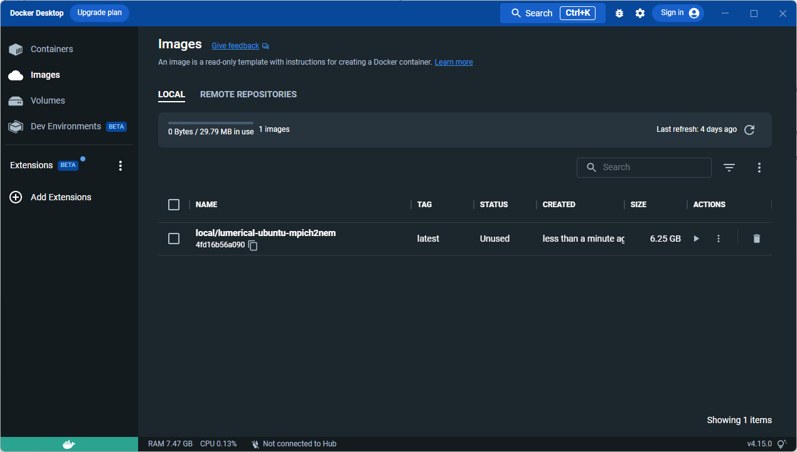Open the more options menu above table
Viewport: 797px width, 452px height.
pyautogui.click(x=759, y=168)
